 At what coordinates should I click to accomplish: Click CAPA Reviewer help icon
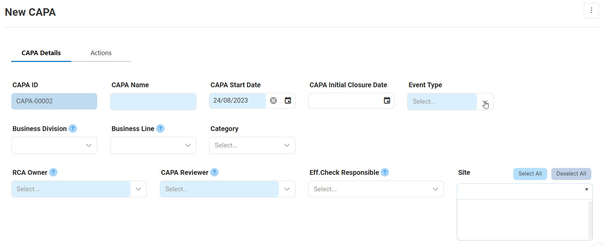(x=214, y=172)
